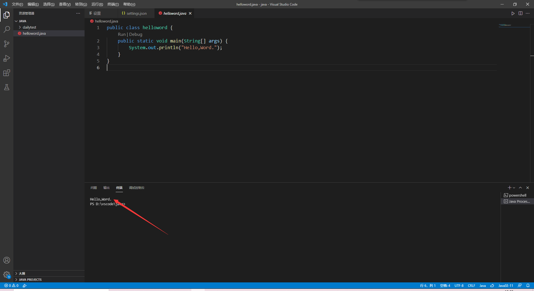534x291 pixels.
Task: Switch to the 终端 panel tab
Action: (x=119, y=188)
